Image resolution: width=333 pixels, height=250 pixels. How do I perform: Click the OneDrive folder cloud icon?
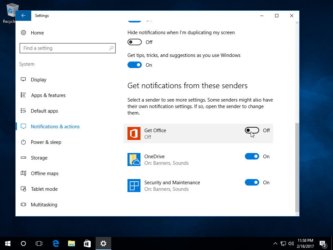(x=134, y=160)
